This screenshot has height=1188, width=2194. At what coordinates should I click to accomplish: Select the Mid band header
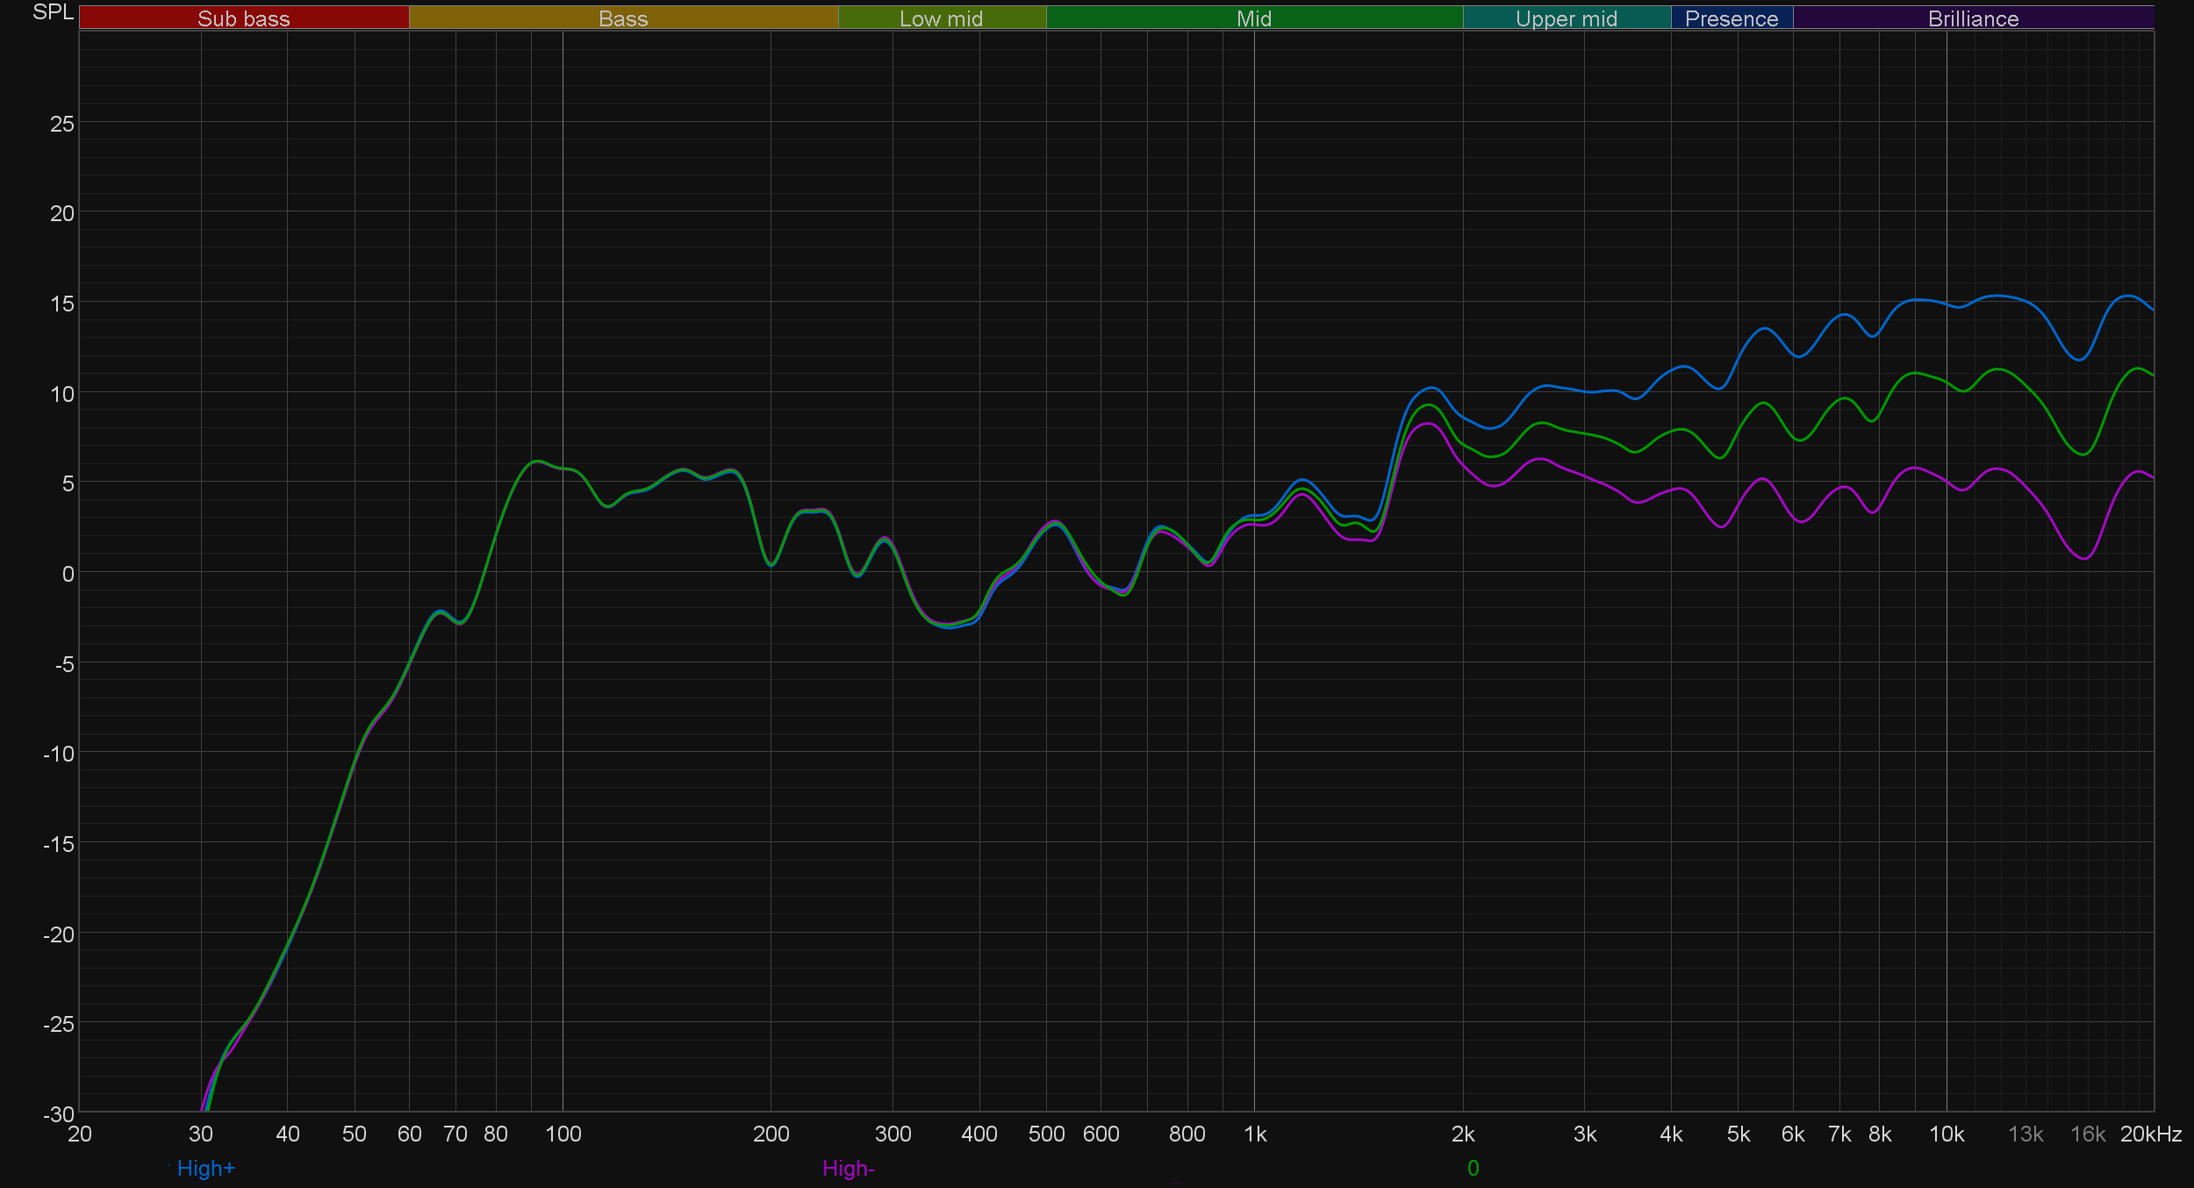(1253, 18)
